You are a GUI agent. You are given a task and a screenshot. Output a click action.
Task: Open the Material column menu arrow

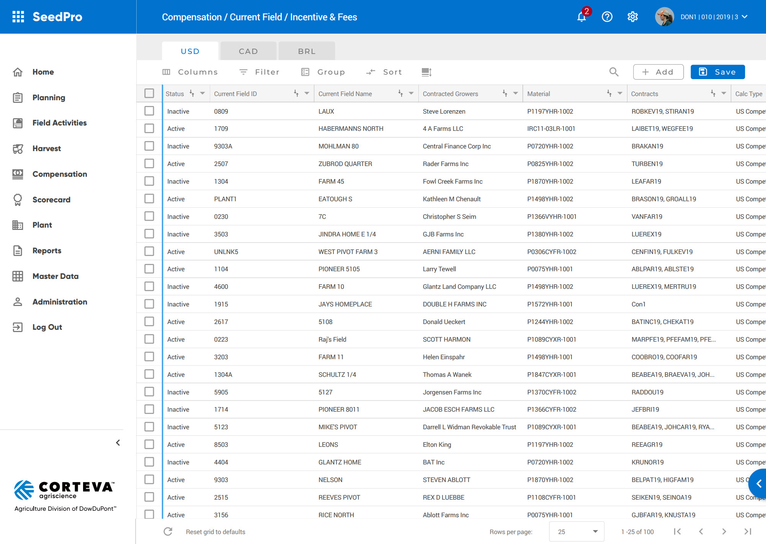tap(620, 93)
